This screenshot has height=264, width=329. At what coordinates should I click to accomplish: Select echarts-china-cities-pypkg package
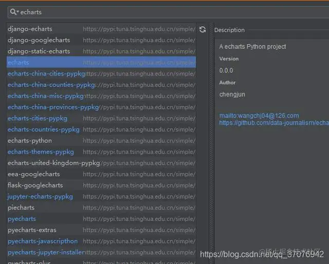101,73
